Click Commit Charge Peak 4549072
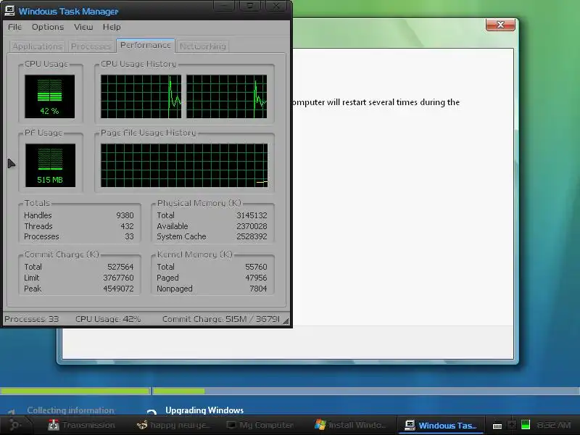The height and width of the screenshot is (435, 580). tap(118, 289)
